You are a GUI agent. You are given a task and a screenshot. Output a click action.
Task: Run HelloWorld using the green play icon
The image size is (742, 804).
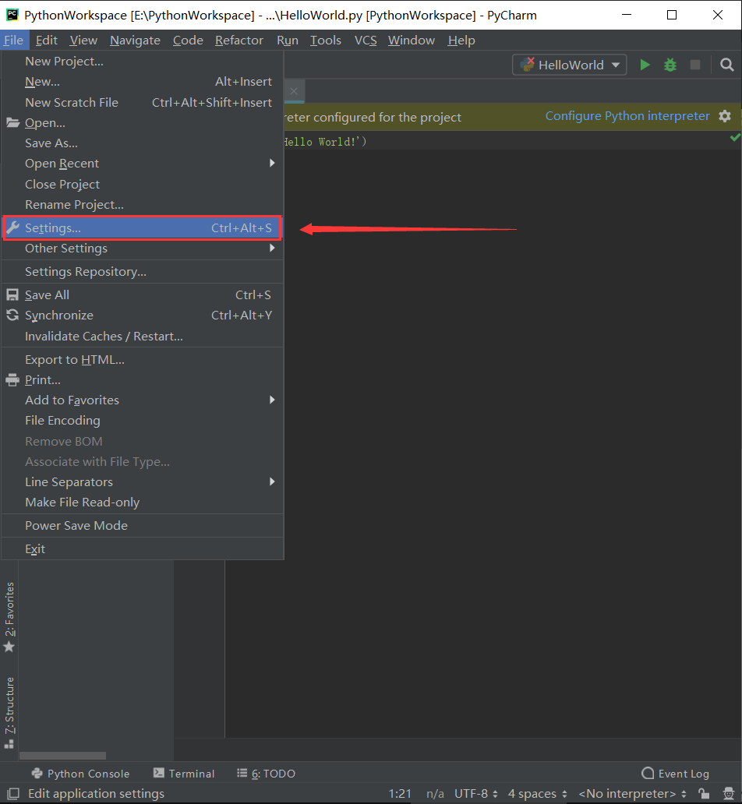pos(645,65)
